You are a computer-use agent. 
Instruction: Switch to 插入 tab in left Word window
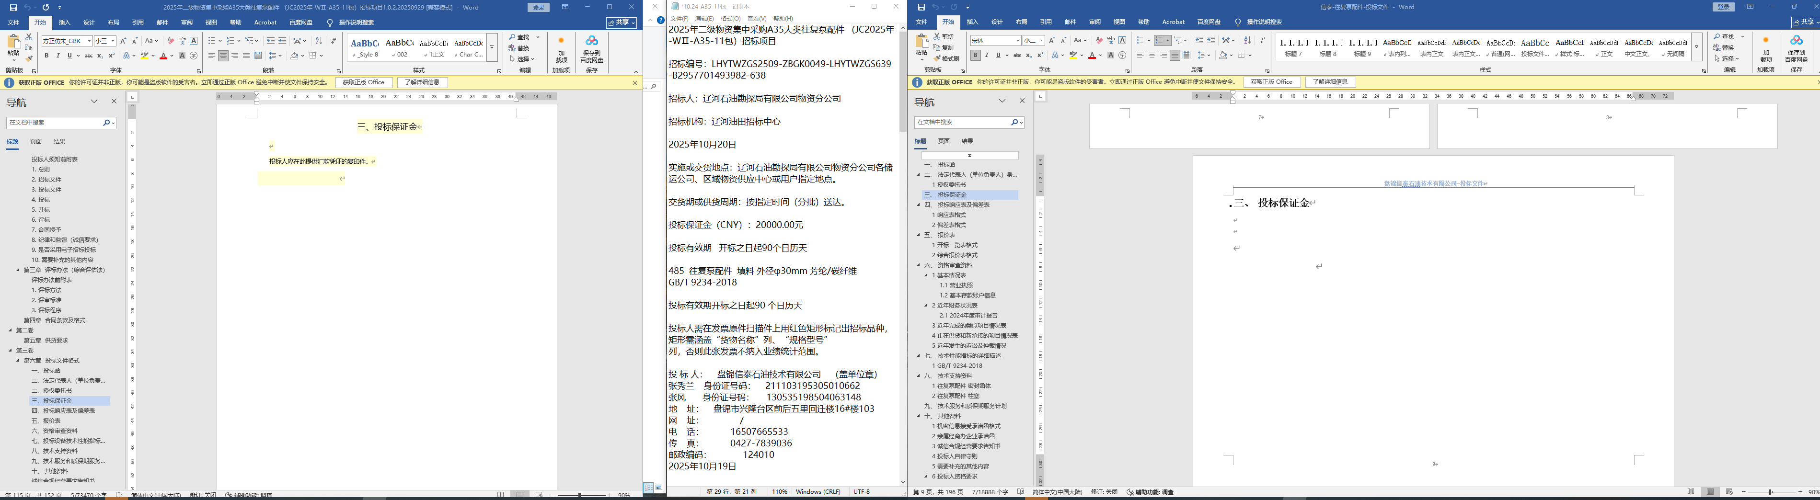tap(64, 23)
